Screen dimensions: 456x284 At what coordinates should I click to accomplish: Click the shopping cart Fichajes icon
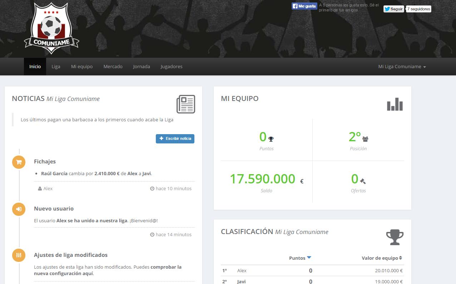[19, 162]
